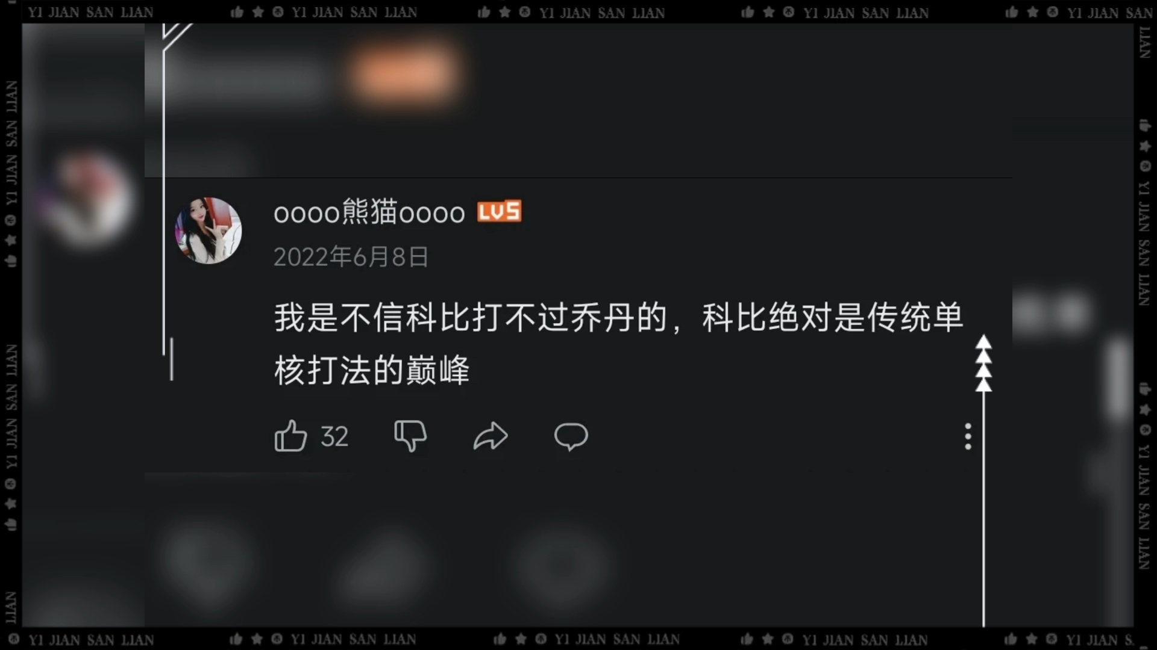This screenshot has height=650, width=1157.
Task: Reply using the speech bubble icon
Action: tap(571, 436)
